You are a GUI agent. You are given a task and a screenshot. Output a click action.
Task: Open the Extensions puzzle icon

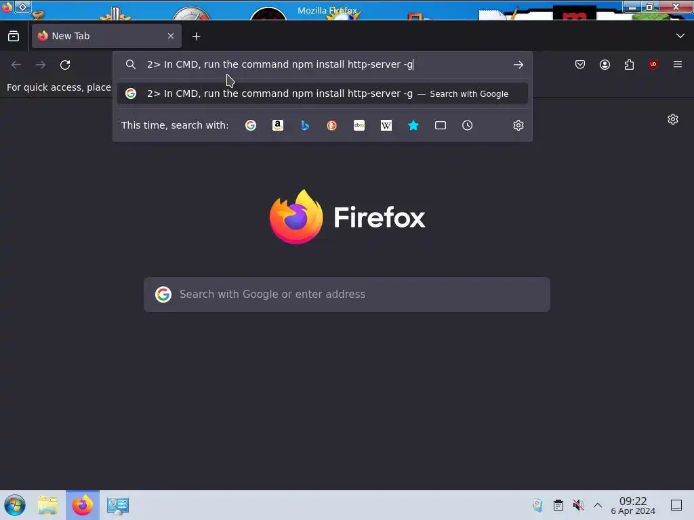pyautogui.click(x=629, y=64)
